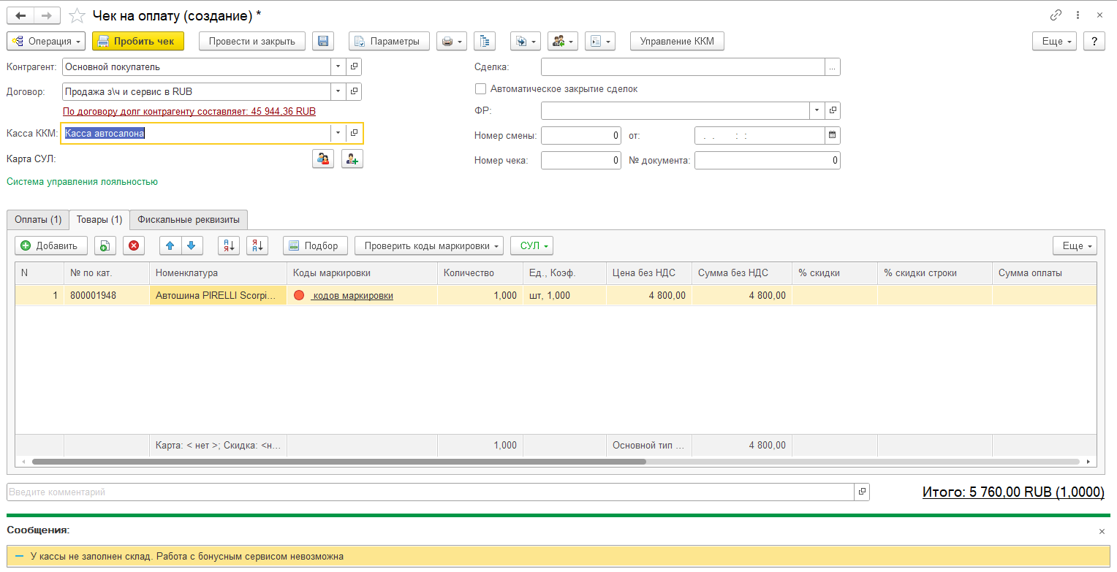Open the contractors people icon menu
The width and height of the screenshot is (1117, 572).
563,42
